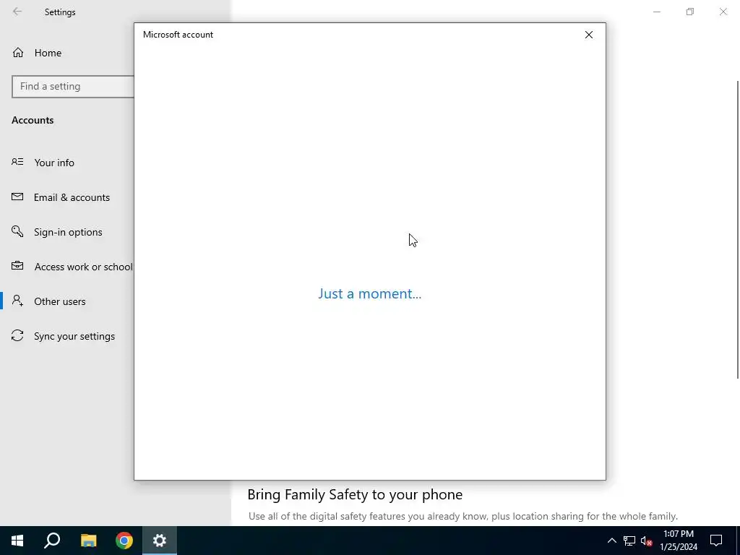Screen dimensions: 740x555
Task: Click the Email & accounts envelope icon
Action: coord(17,197)
